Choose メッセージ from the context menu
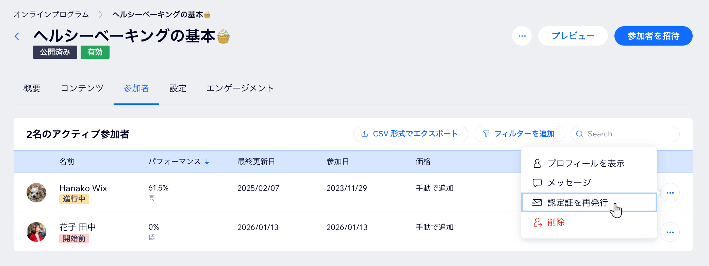 tap(569, 183)
